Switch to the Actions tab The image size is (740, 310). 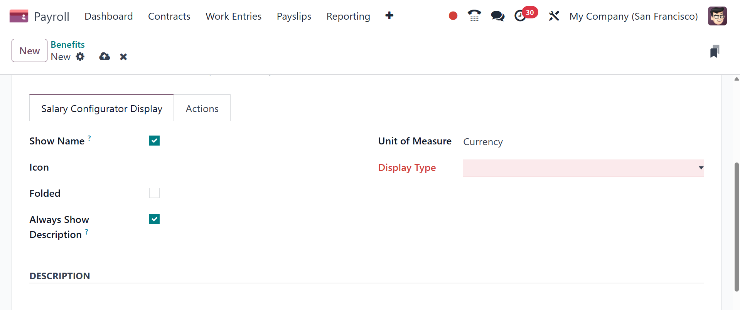tap(202, 109)
